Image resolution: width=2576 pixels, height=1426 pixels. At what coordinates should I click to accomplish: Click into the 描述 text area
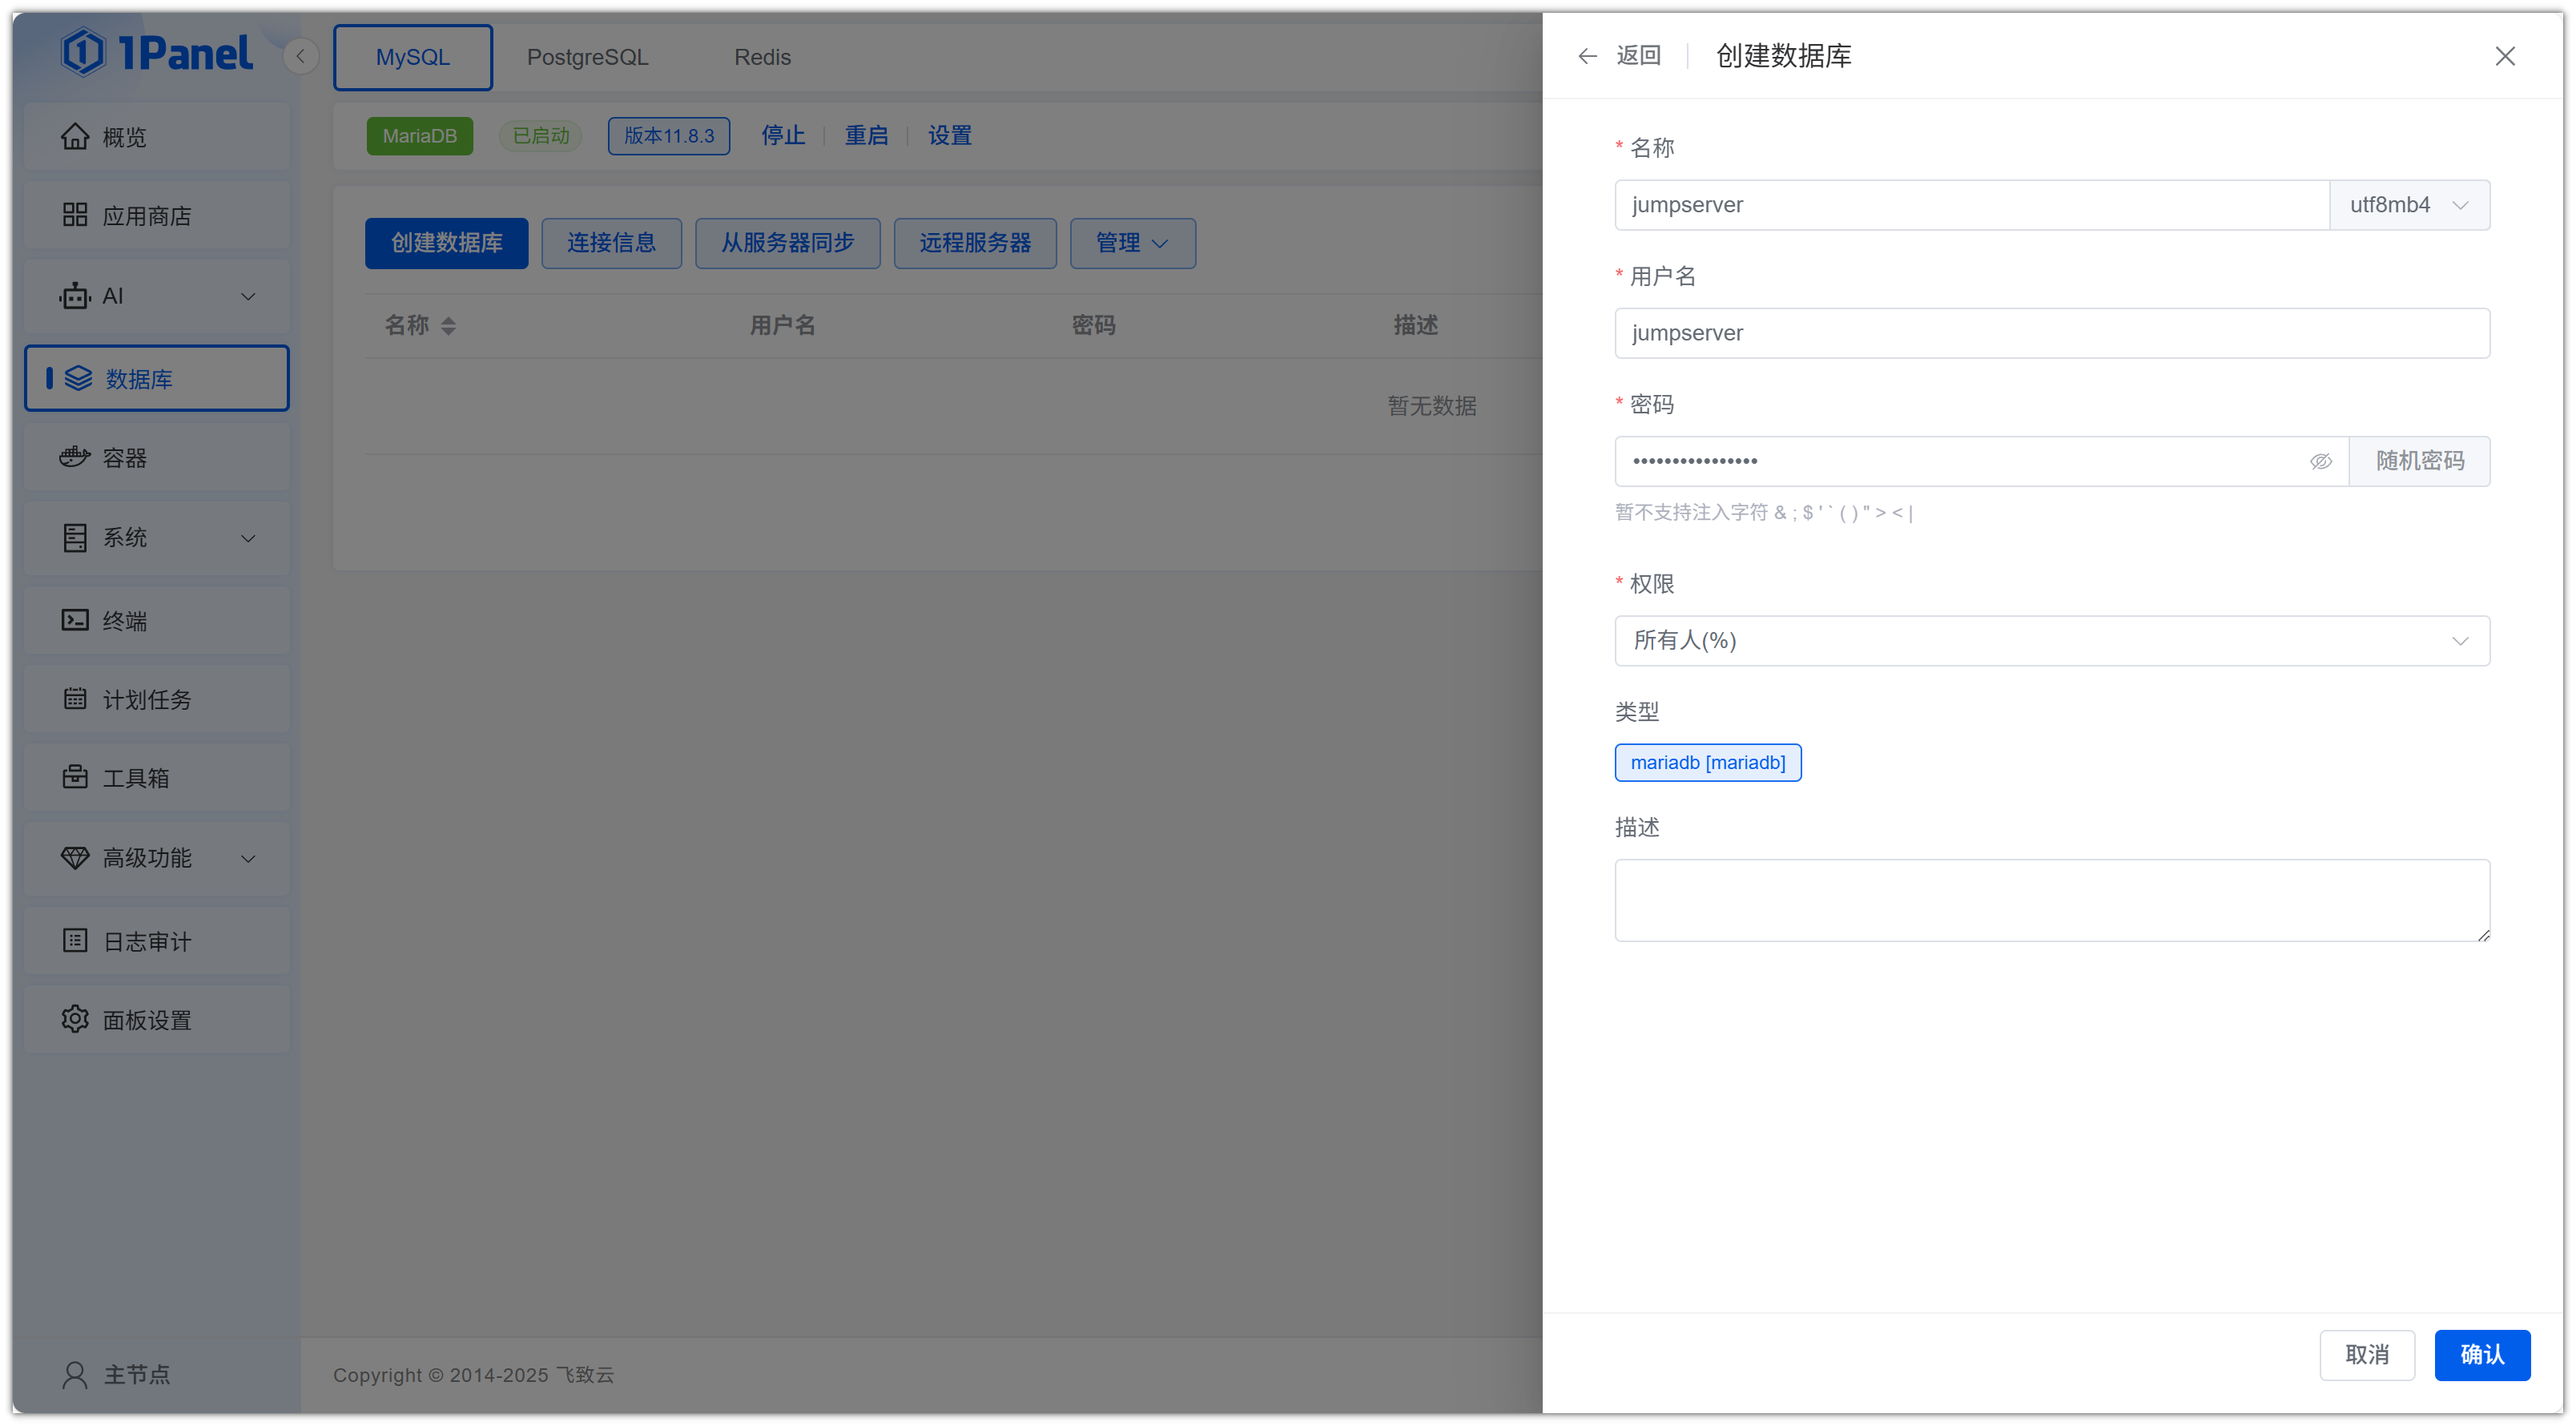[2051, 899]
